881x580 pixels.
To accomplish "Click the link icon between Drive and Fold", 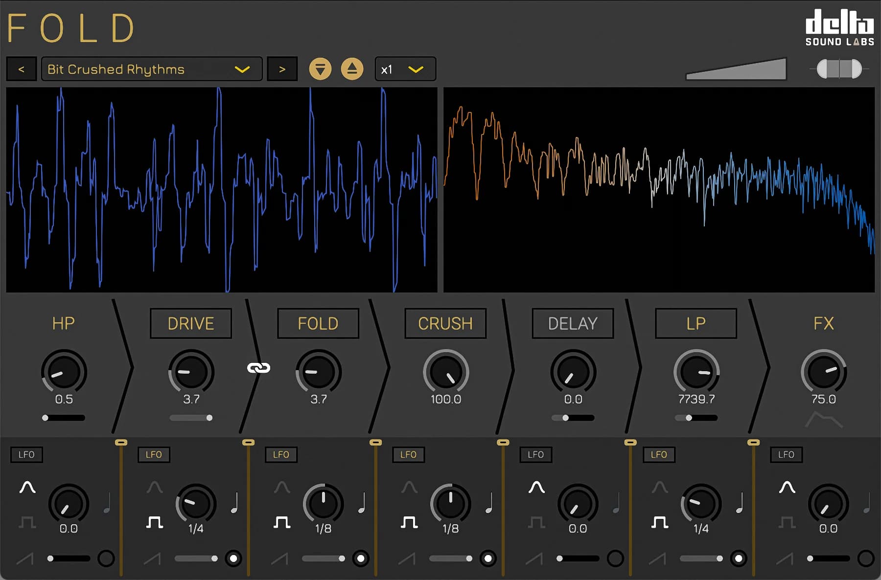I will 258,368.
